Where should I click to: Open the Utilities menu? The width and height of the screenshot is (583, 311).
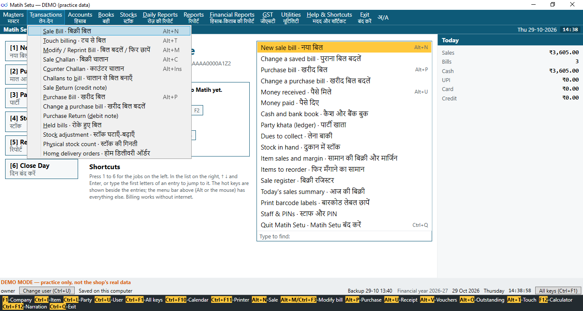pyautogui.click(x=291, y=18)
